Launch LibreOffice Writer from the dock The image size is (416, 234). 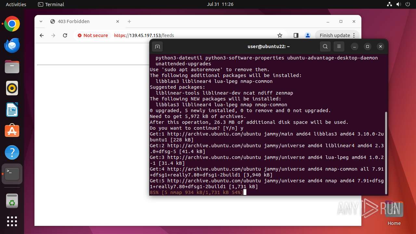click(12, 110)
